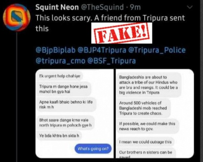View the right chat screenshot image

[155, 113]
